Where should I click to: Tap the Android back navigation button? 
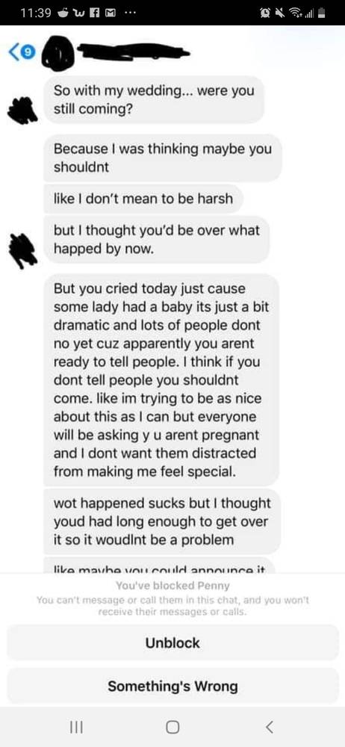pos(270,727)
